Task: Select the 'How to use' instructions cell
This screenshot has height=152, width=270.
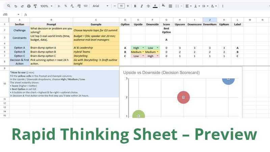Action: click(64, 84)
